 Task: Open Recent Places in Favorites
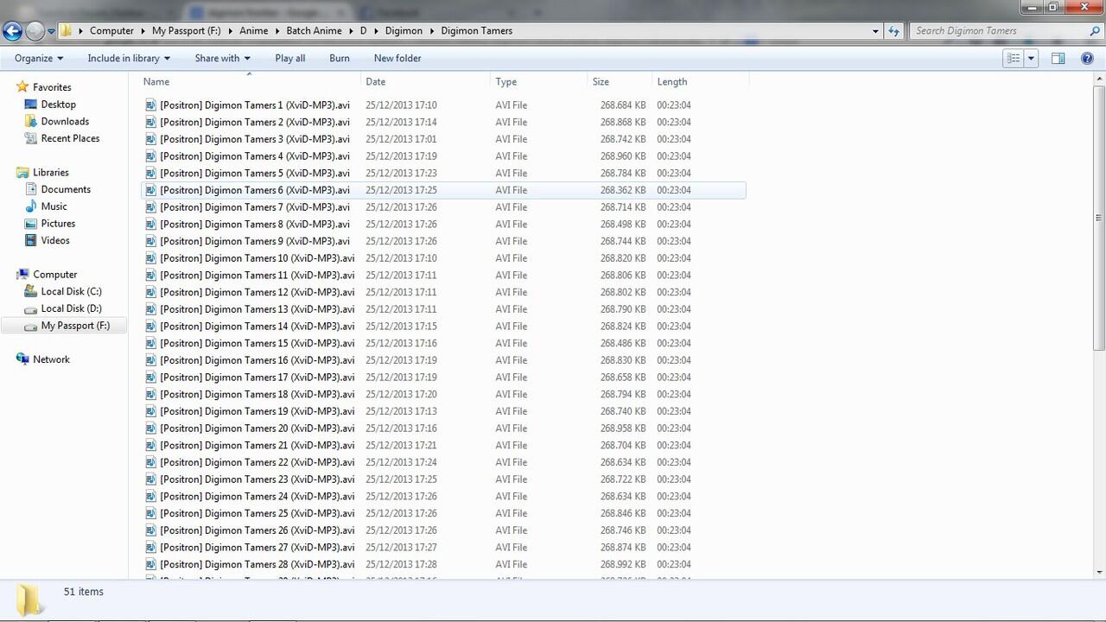tap(70, 138)
